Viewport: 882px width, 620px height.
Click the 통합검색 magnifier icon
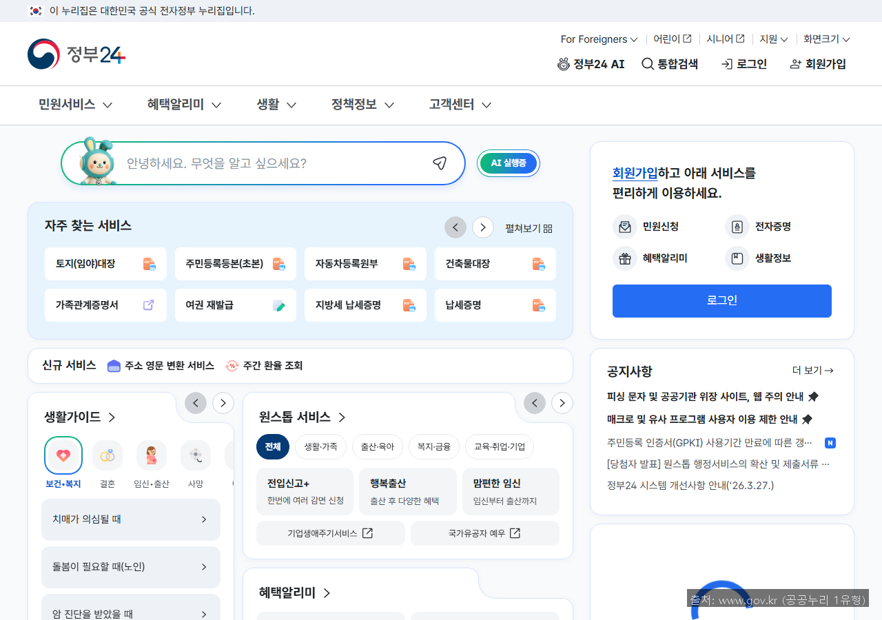click(x=646, y=63)
